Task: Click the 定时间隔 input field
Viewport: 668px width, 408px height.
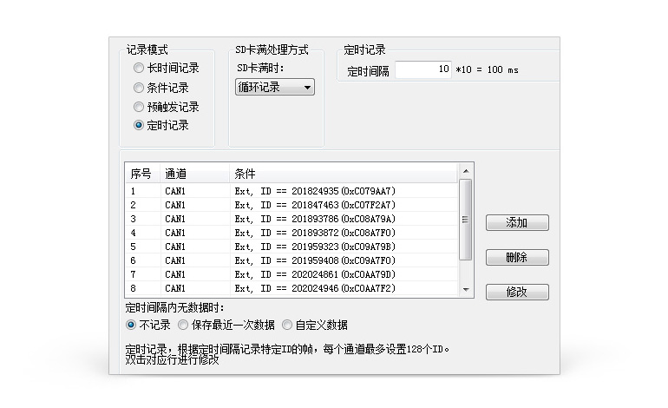Action: 423,69
